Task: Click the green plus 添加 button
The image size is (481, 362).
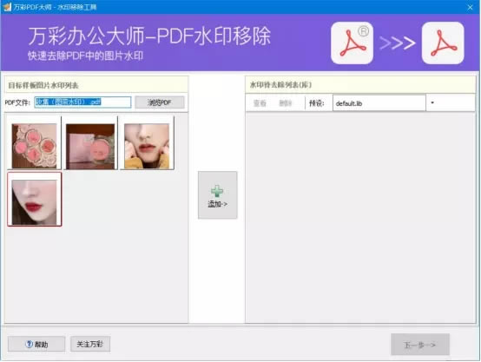Action: [218, 195]
